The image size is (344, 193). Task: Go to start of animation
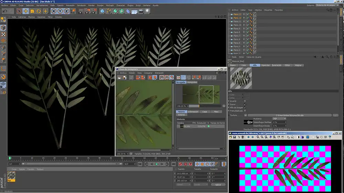click(140, 164)
